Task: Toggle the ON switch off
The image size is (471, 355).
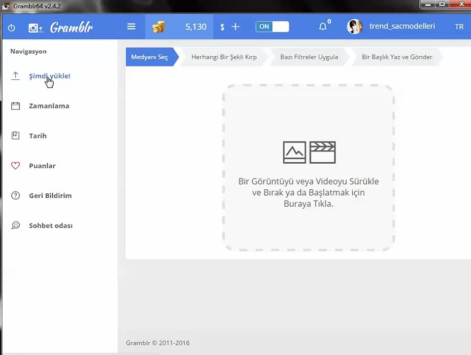Action: point(272,27)
